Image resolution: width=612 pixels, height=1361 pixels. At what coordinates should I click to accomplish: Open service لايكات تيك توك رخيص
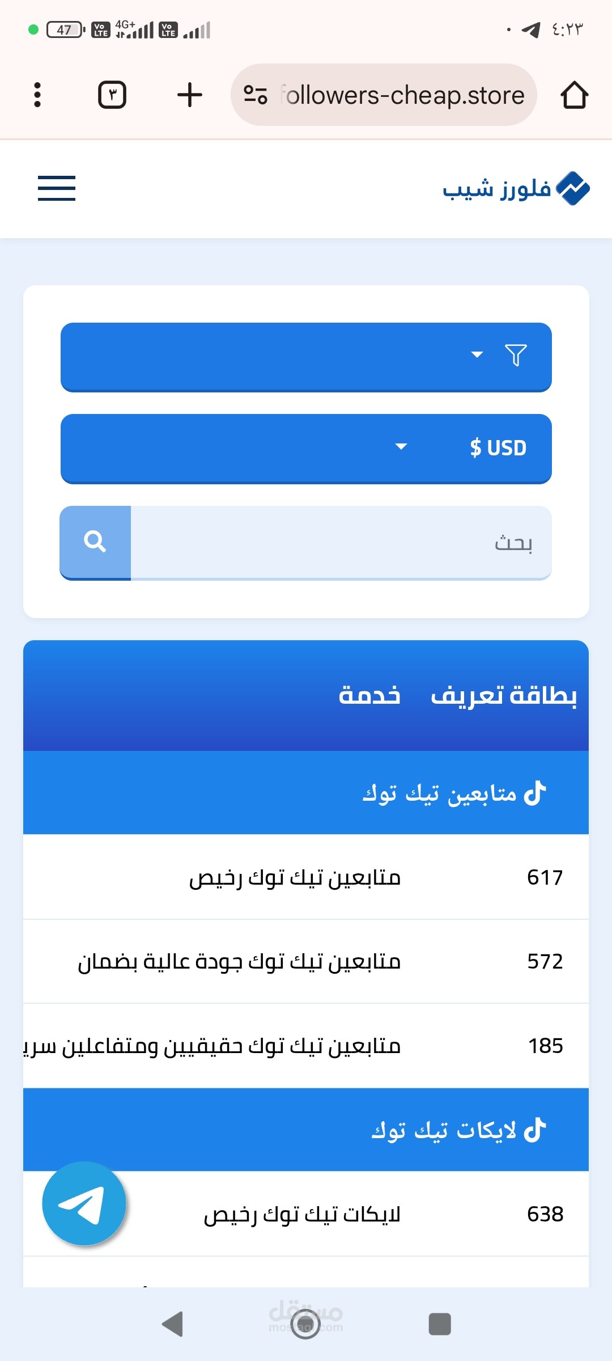coord(302,1215)
